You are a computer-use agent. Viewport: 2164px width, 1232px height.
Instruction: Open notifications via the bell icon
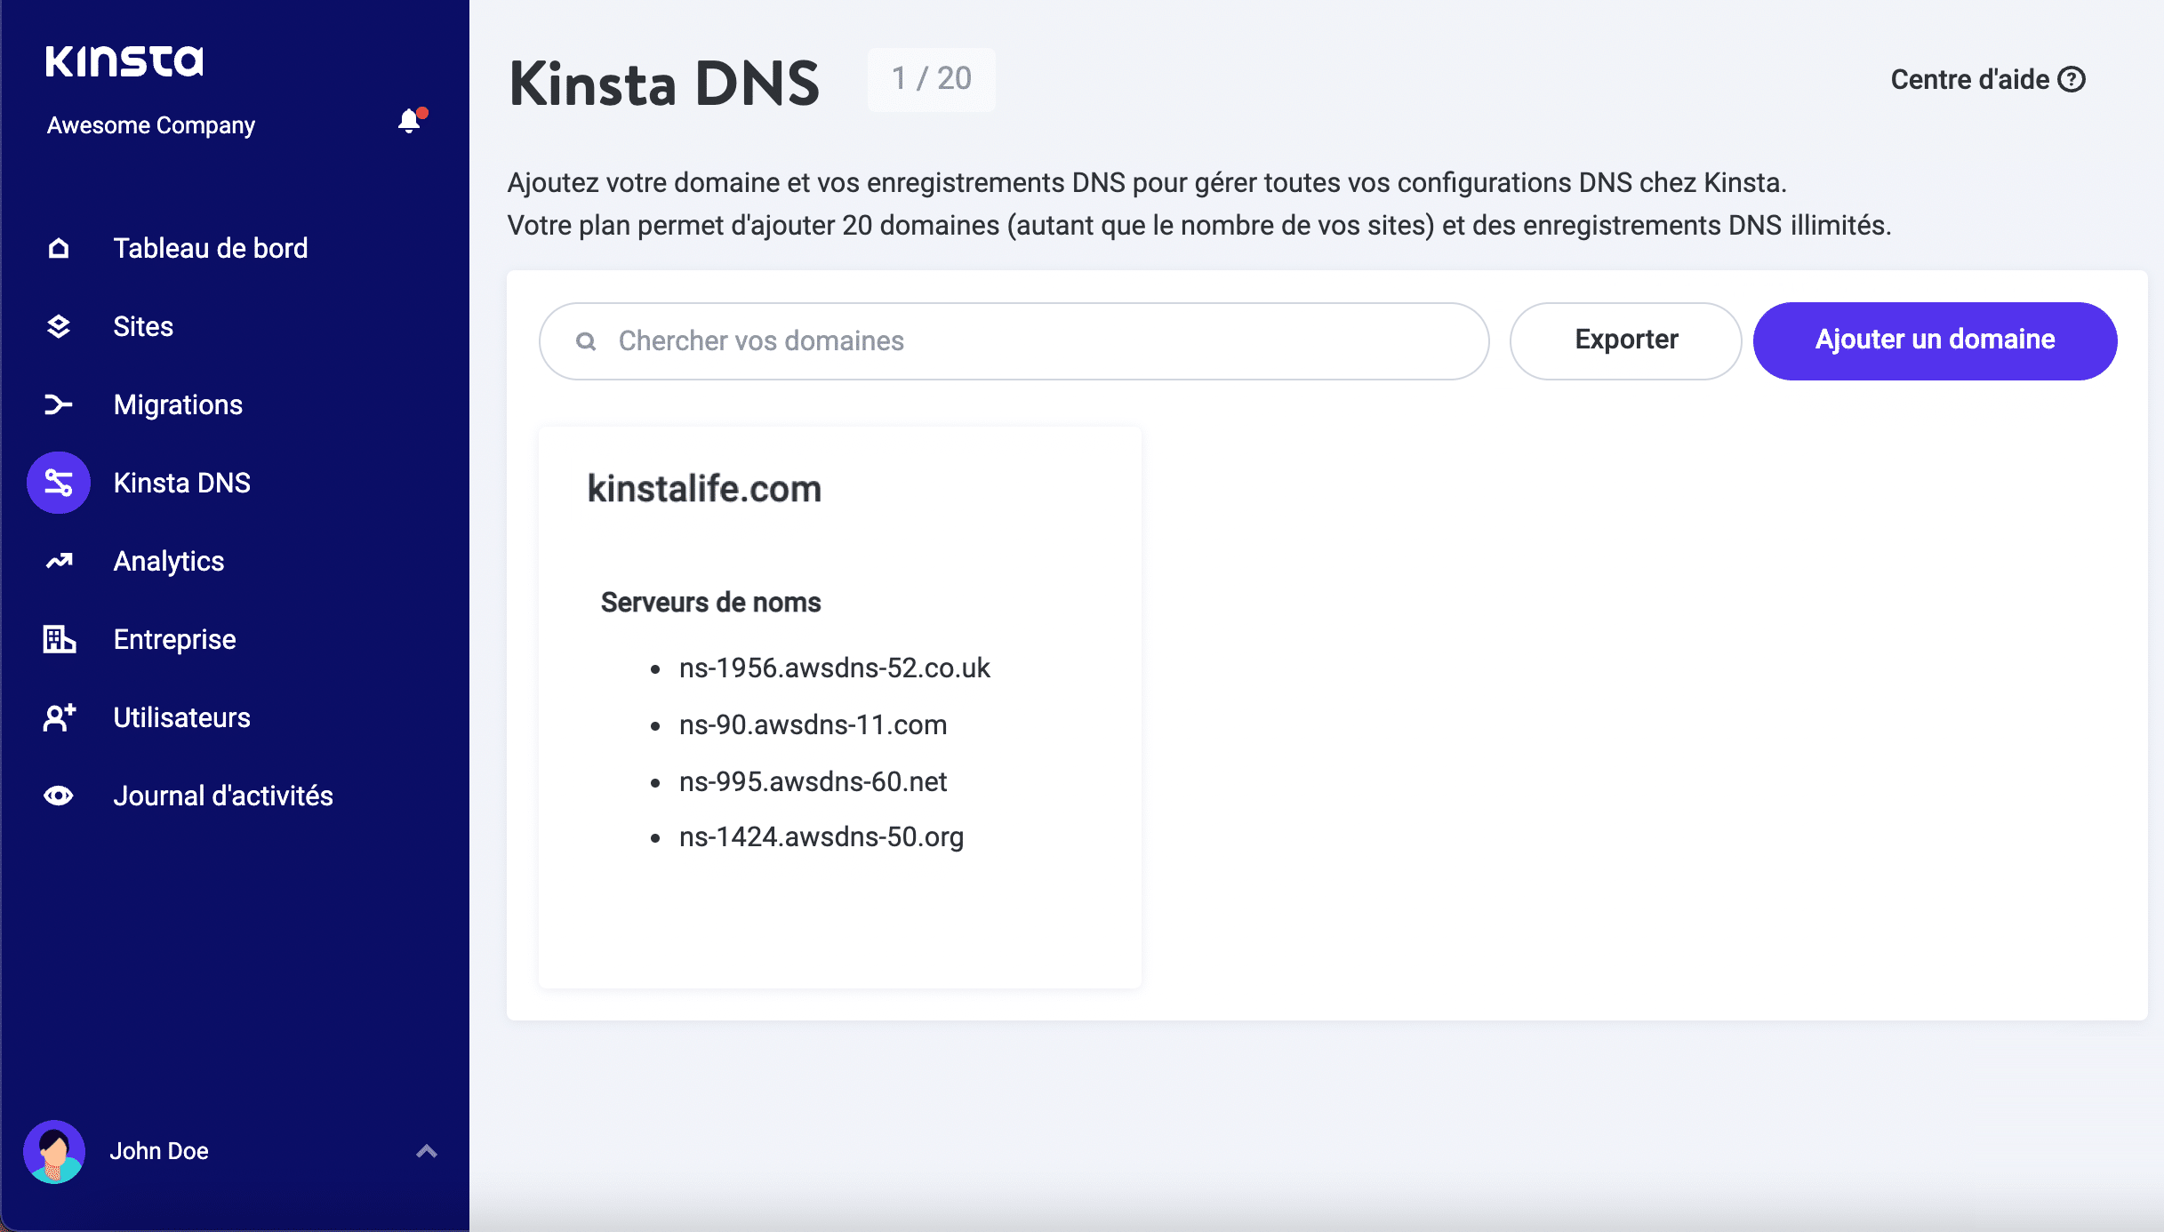click(410, 122)
